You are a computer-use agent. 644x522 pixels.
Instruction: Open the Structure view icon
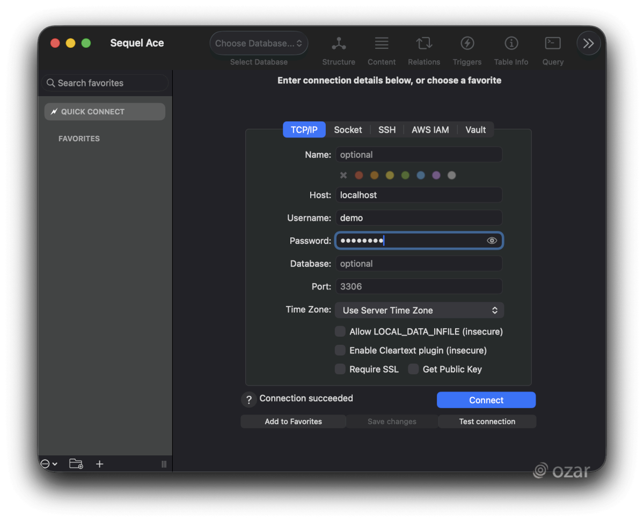339,44
